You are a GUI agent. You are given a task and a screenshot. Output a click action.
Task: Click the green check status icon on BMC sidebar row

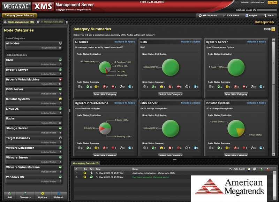[x=60, y=60]
